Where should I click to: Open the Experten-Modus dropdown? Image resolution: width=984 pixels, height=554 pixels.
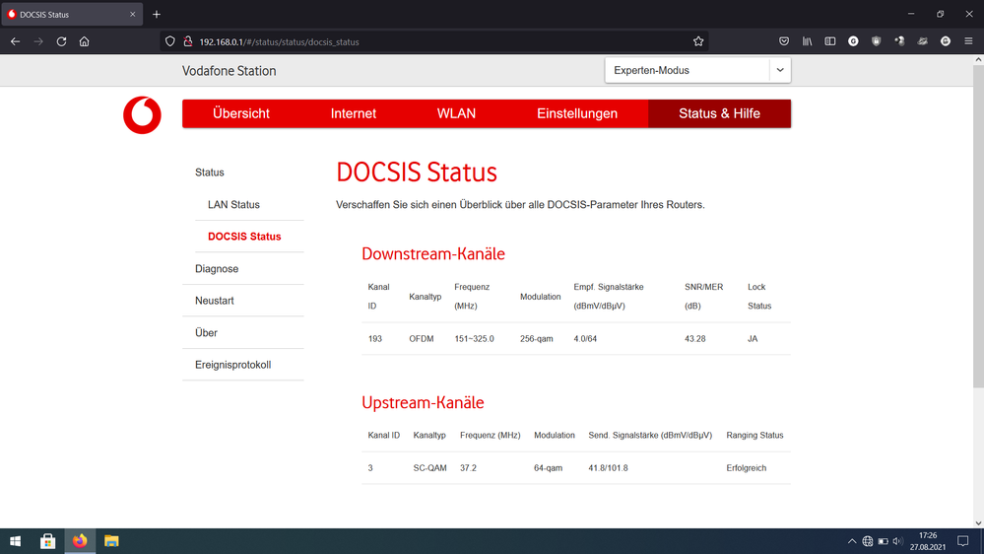coord(697,70)
